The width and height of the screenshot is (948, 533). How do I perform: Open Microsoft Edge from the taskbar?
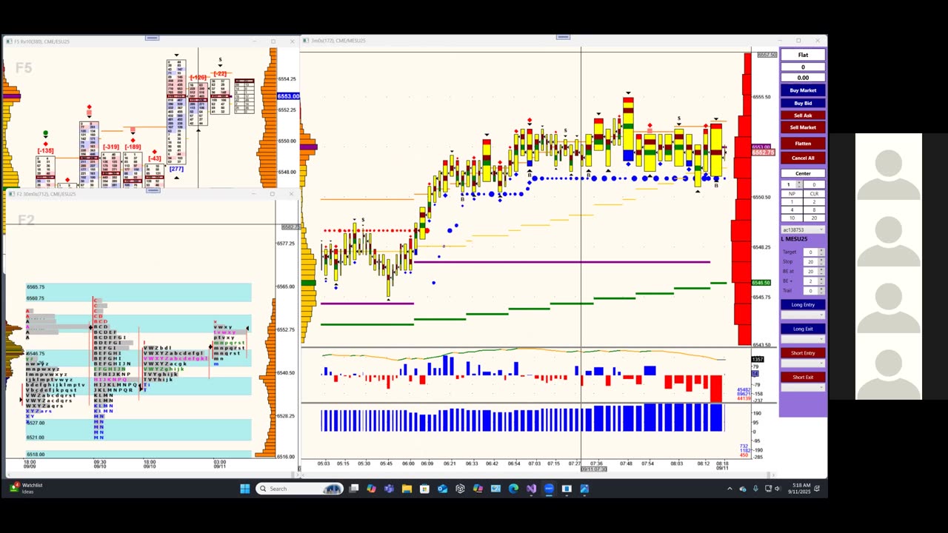[x=513, y=489]
